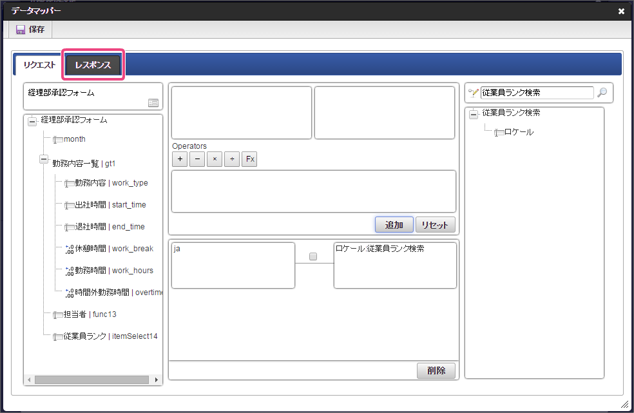This screenshot has width=634, height=413.
Task: Collapse the 勤務内容一覧 gt1 node
Action: [44, 159]
